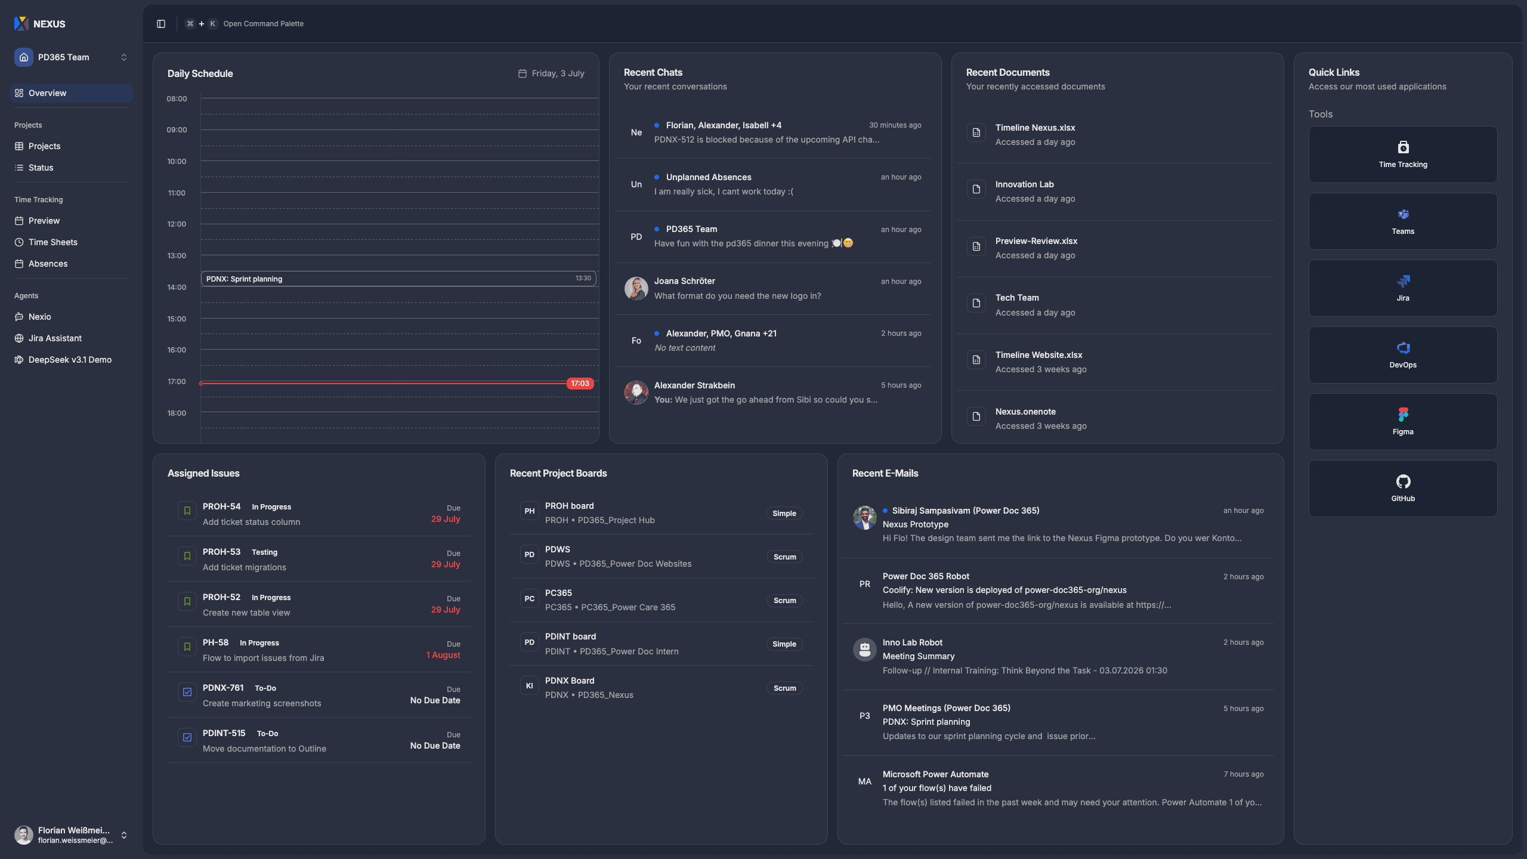Image resolution: width=1527 pixels, height=859 pixels.
Task: Click the PROH-54 bookmark icon
Action: tap(187, 511)
